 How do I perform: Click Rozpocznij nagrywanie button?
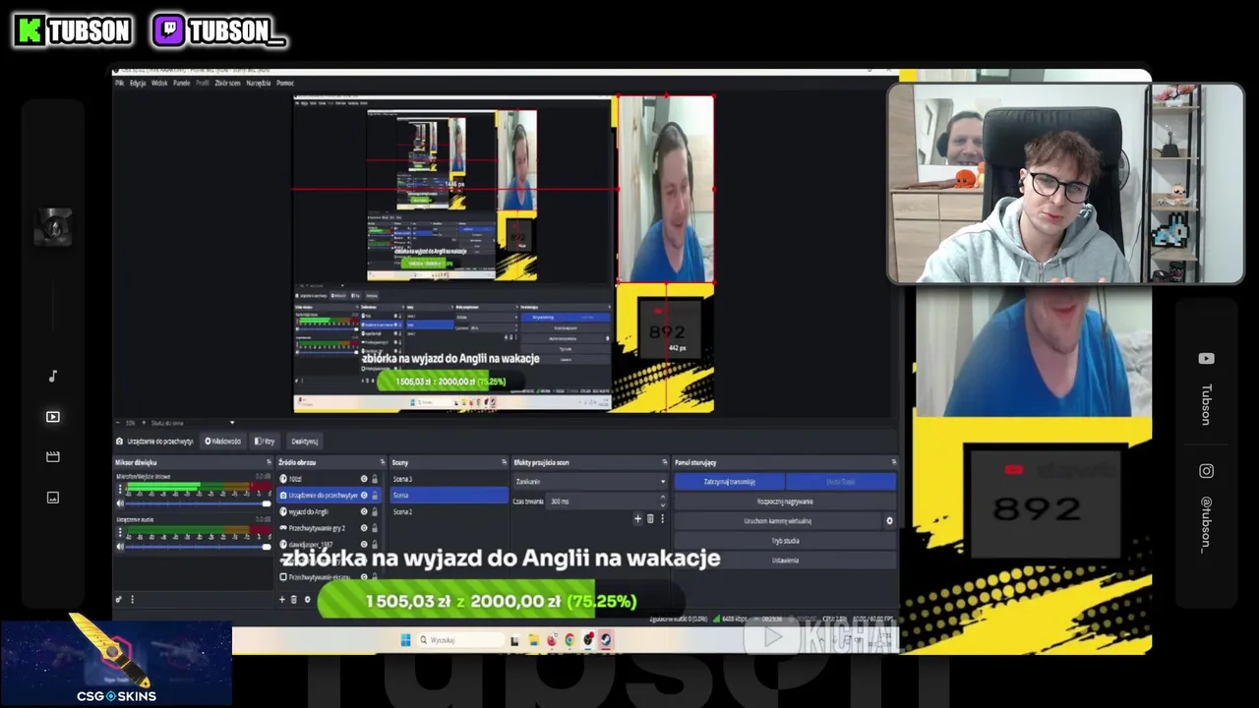point(785,501)
